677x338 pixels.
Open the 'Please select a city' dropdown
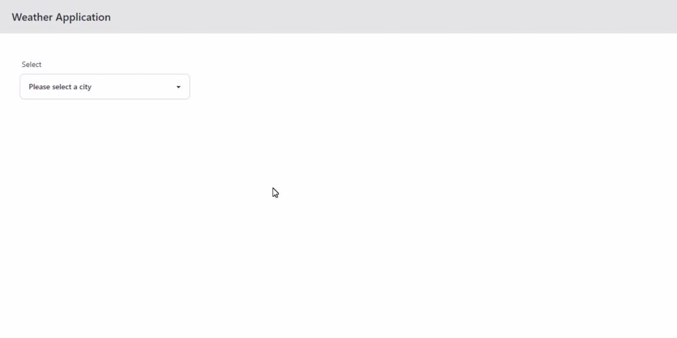(x=104, y=87)
